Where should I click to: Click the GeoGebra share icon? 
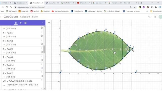pyautogui.click(x=149, y=17)
